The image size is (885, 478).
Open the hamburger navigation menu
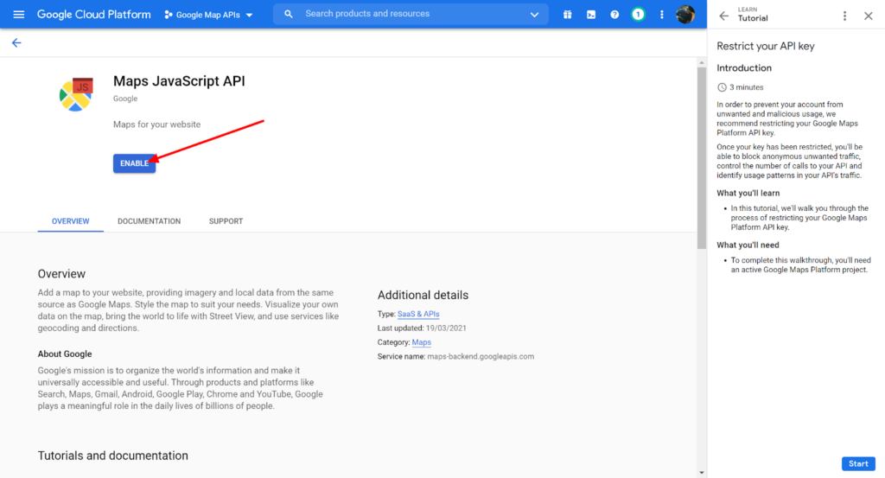[x=19, y=14]
